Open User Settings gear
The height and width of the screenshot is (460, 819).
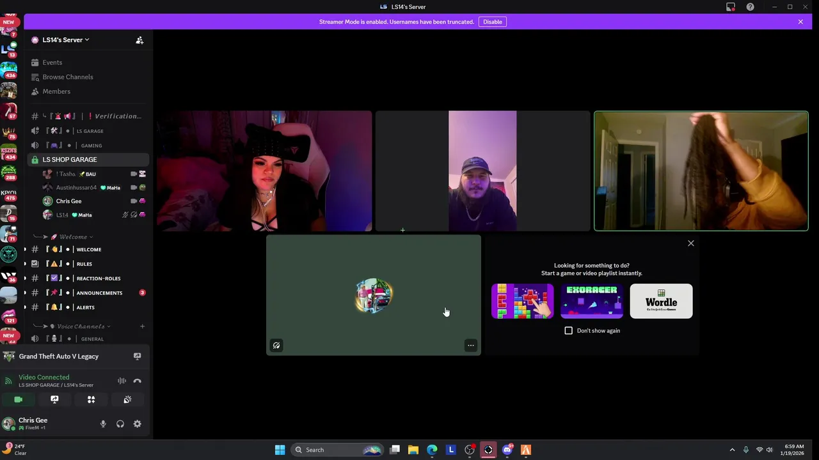coord(137,424)
